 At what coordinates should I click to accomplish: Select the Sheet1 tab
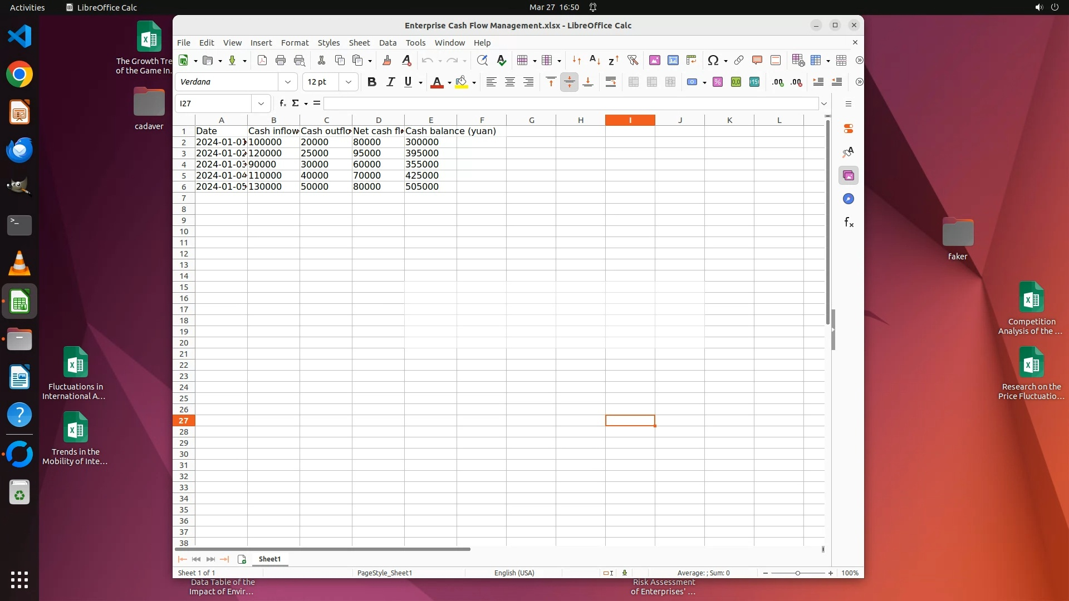[x=269, y=559]
